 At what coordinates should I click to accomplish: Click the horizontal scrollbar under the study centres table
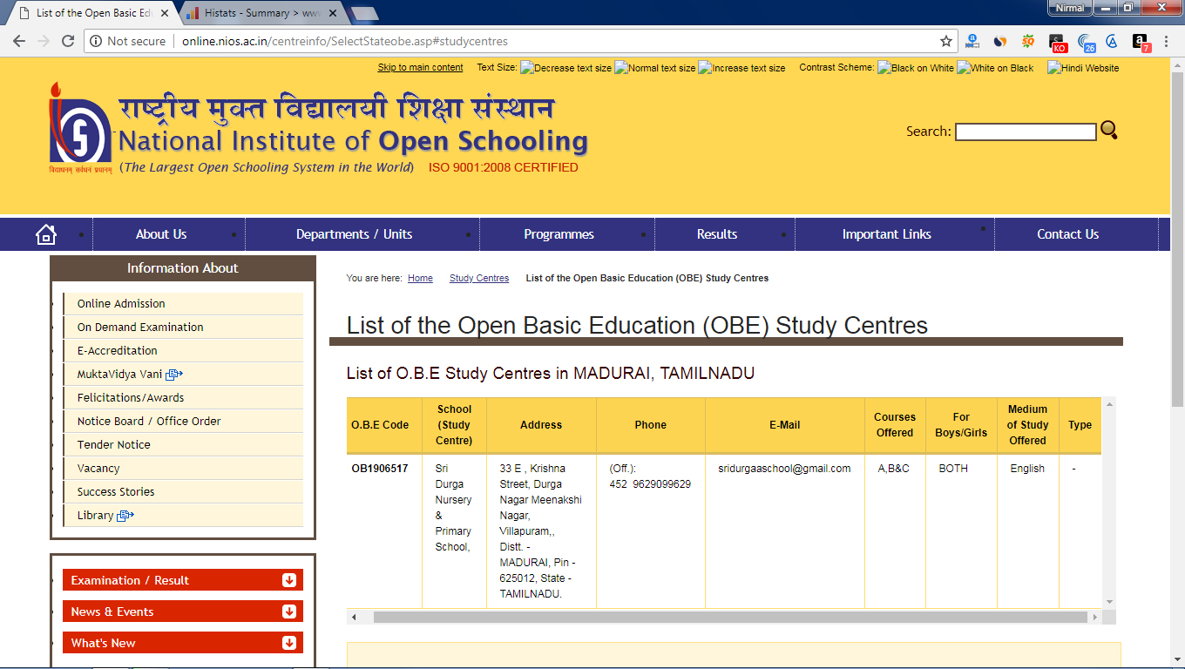click(x=730, y=617)
